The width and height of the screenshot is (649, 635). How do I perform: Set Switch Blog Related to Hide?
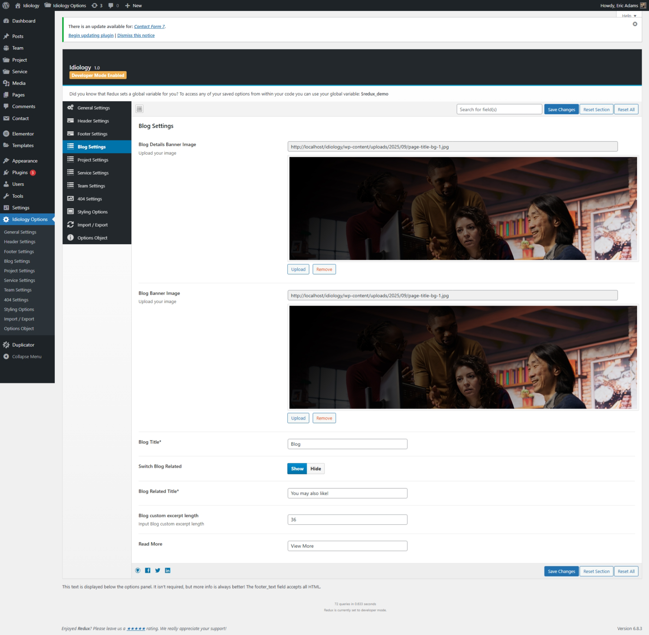315,468
